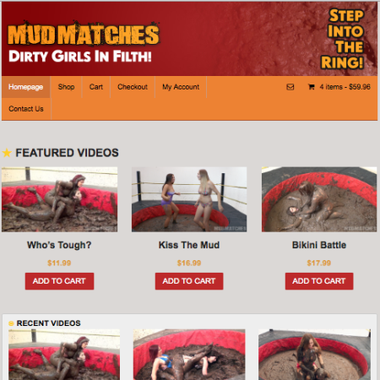Open the Shop menu item
Image resolution: width=380 pixels, height=380 pixels.
pyautogui.click(x=66, y=87)
